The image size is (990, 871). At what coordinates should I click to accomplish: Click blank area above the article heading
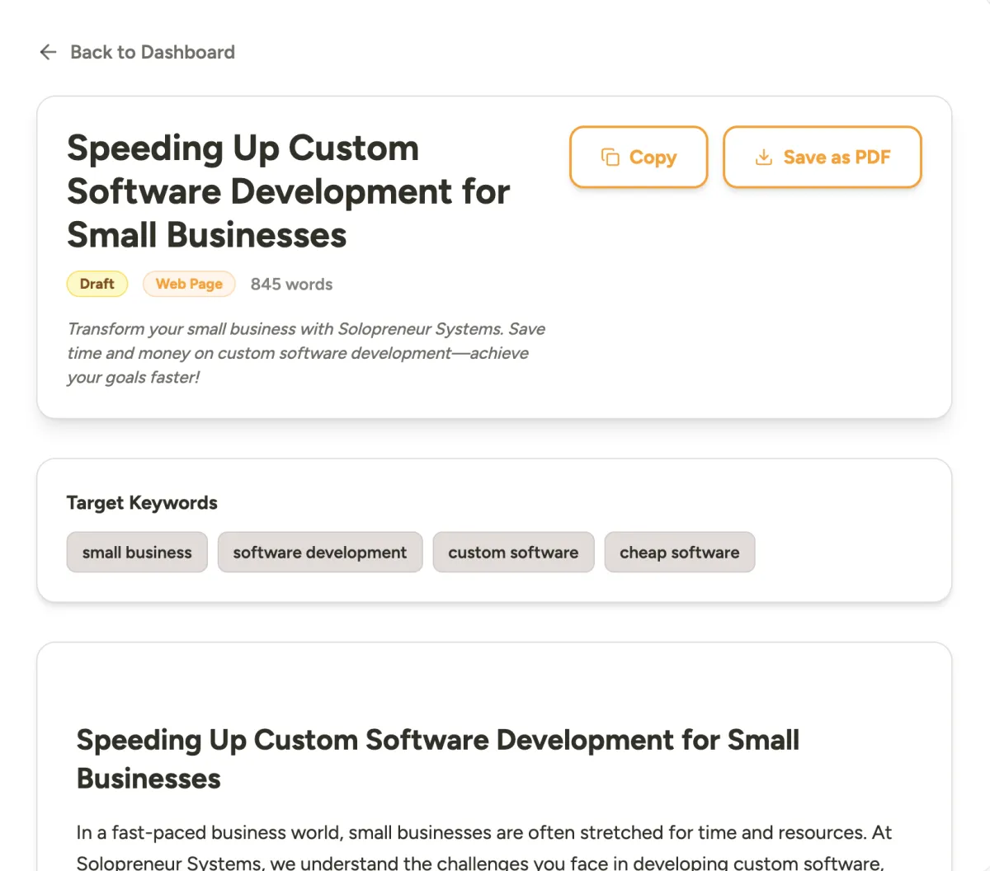[495, 683]
